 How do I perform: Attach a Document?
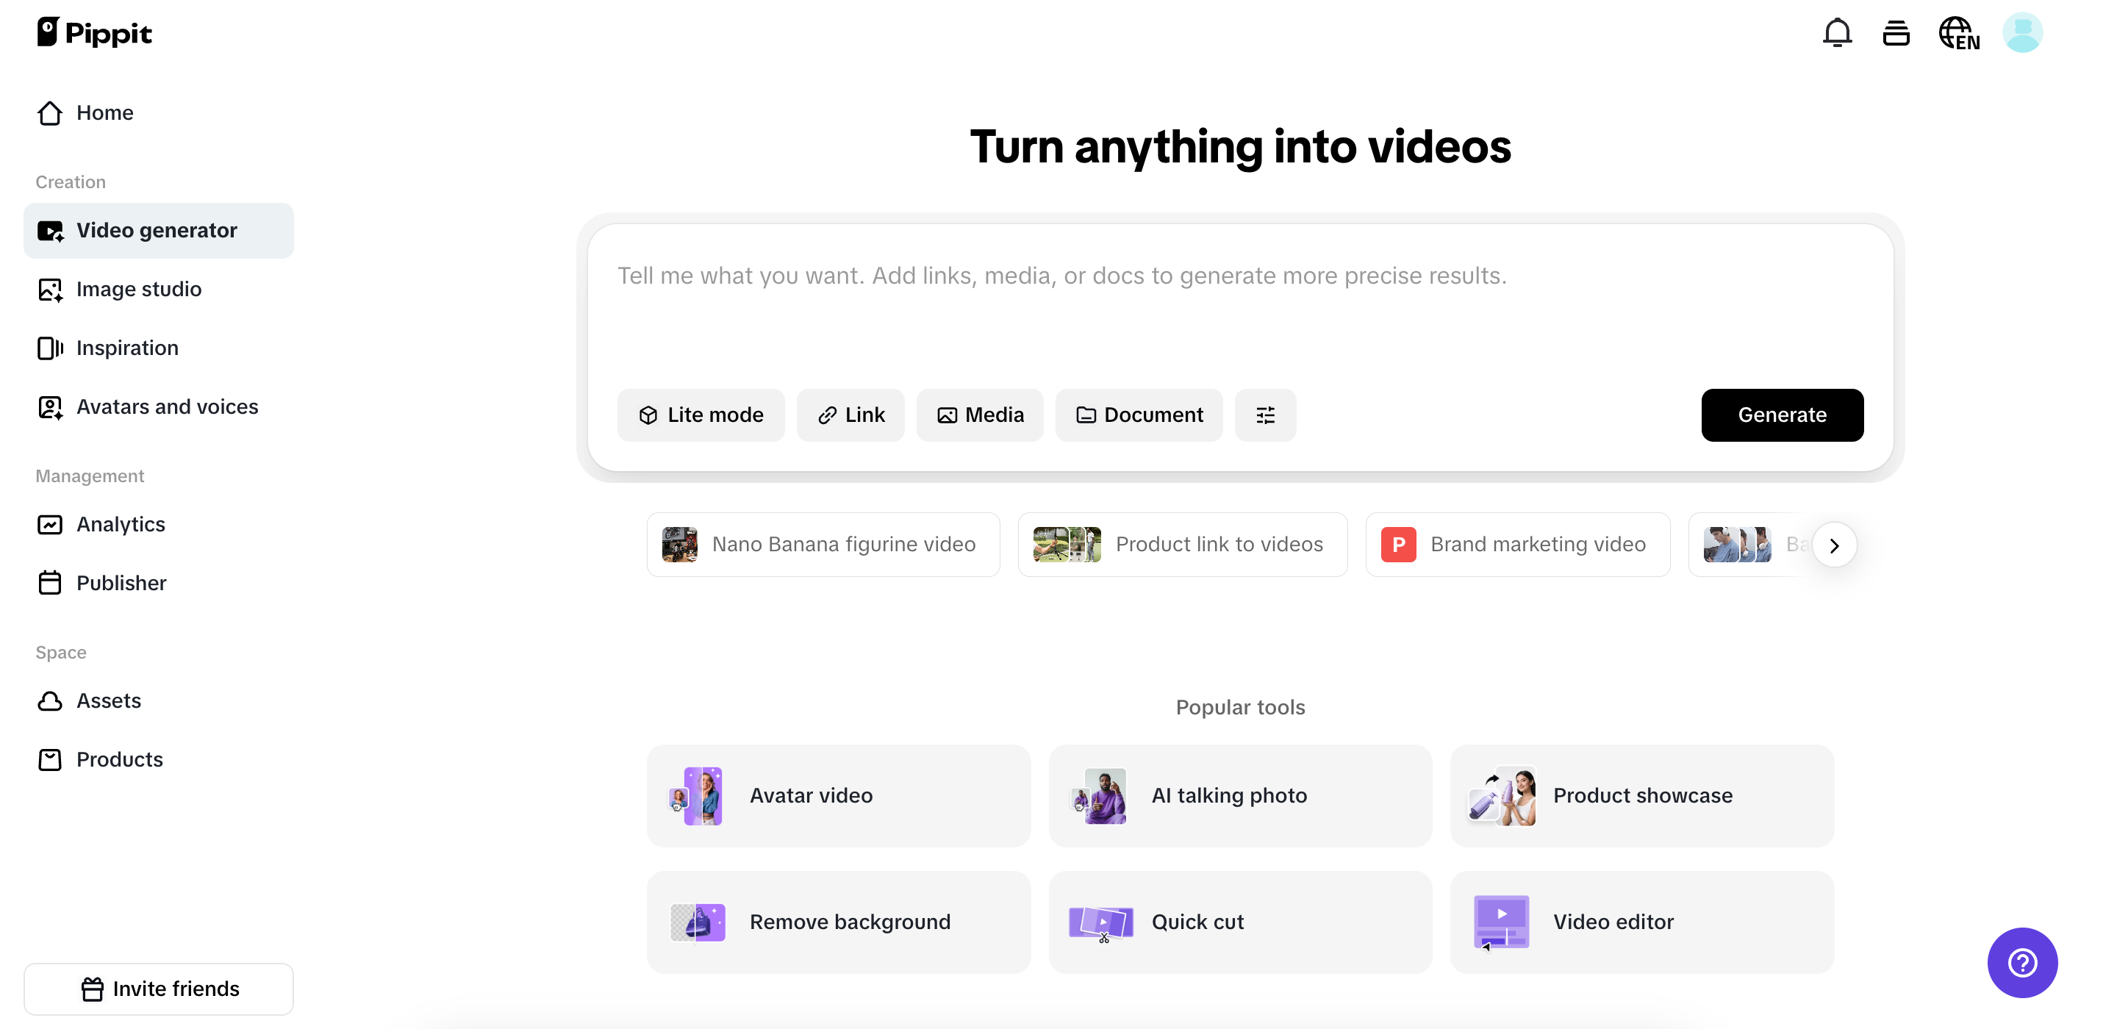[x=1139, y=415]
